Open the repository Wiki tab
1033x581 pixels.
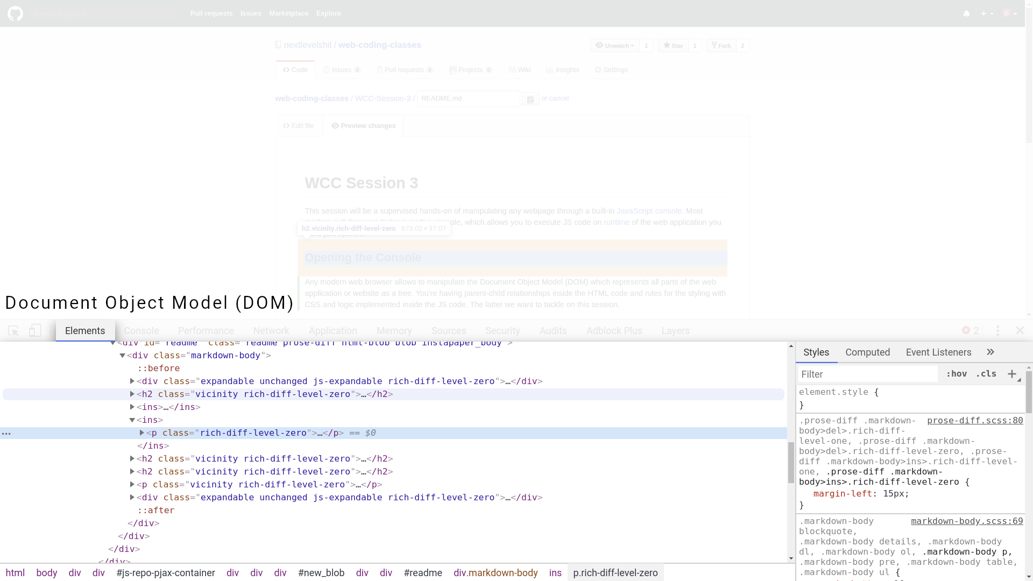point(520,70)
